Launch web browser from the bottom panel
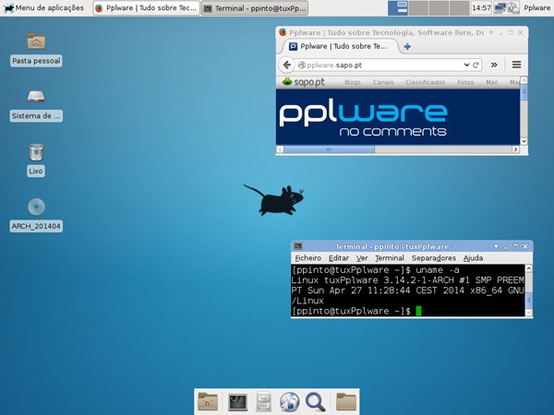 coord(289,402)
